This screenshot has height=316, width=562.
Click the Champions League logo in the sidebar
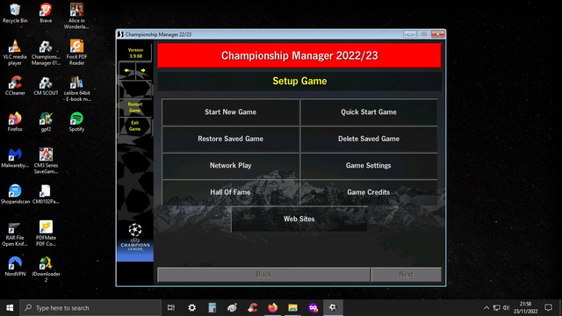[135, 237]
